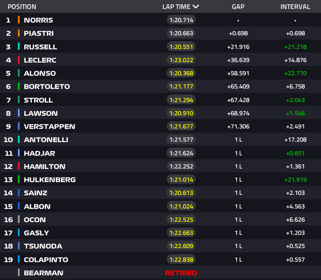This screenshot has height=280, width=321.
Task: Click position number 19 beside Colapinto
Action: tap(8, 260)
